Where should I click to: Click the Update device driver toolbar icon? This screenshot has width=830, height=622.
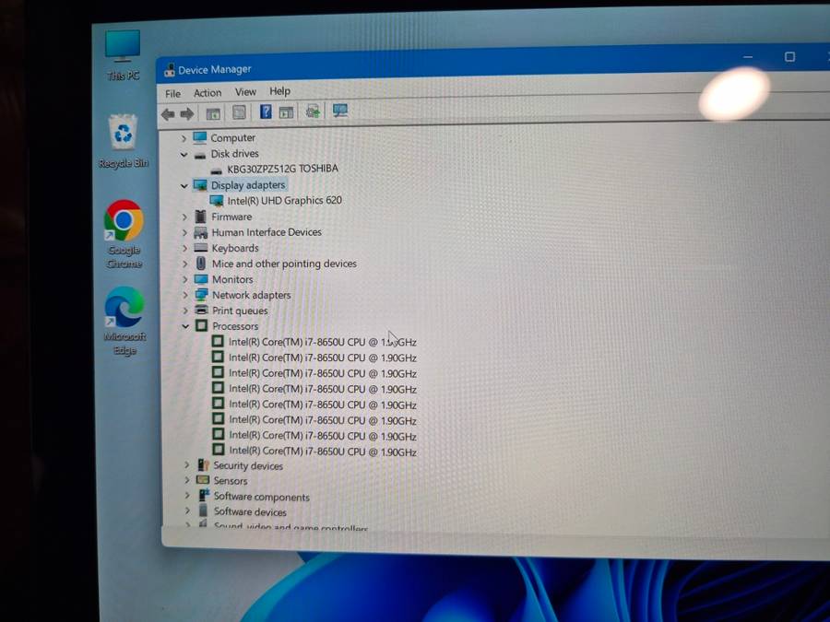[x=313, y=112]
